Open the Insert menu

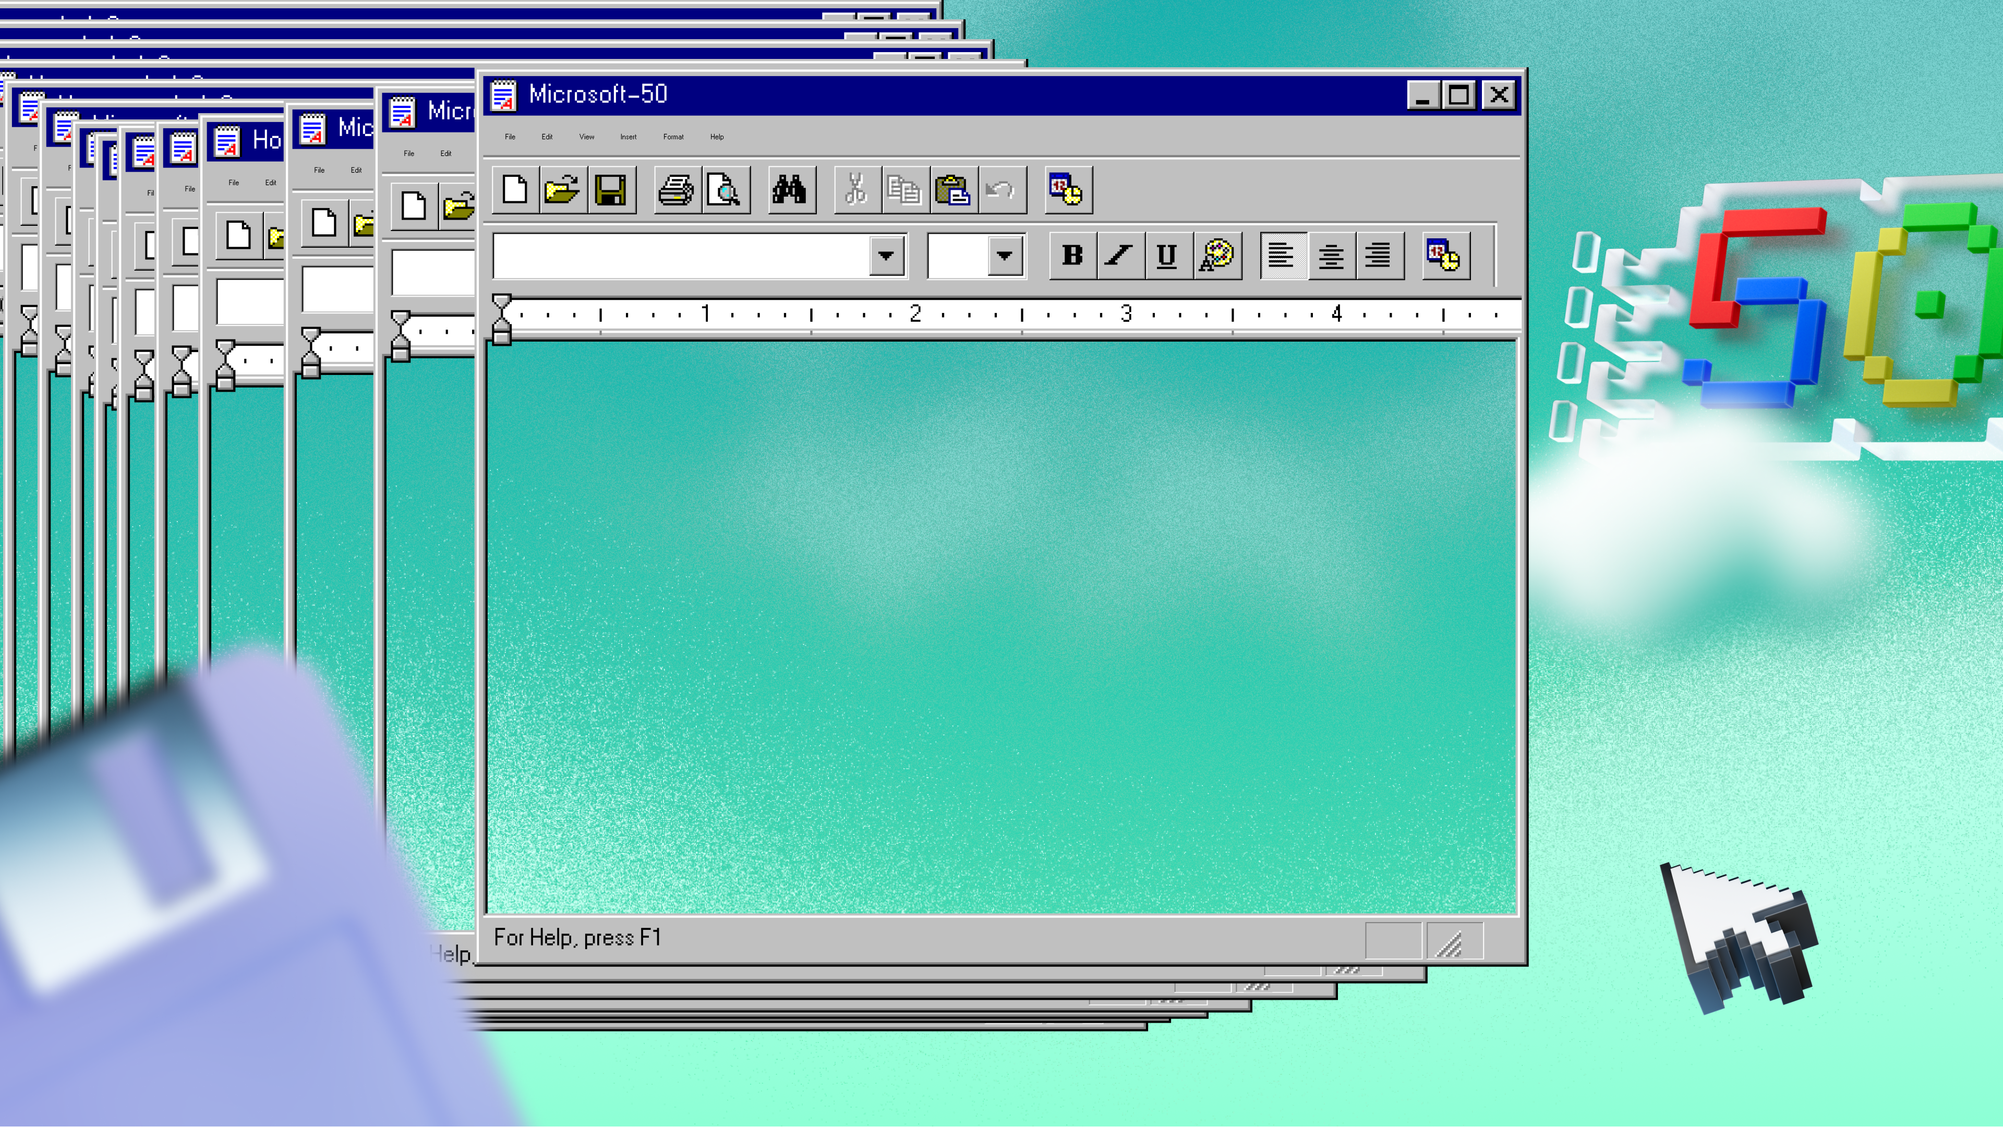click(x=628, y=137)
